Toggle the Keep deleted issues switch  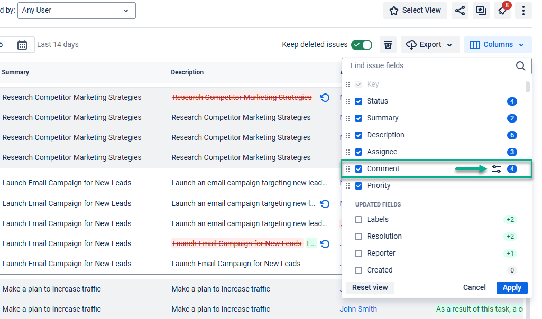[362, 45]
